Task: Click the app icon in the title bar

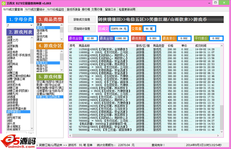Action: coord(3,3)
